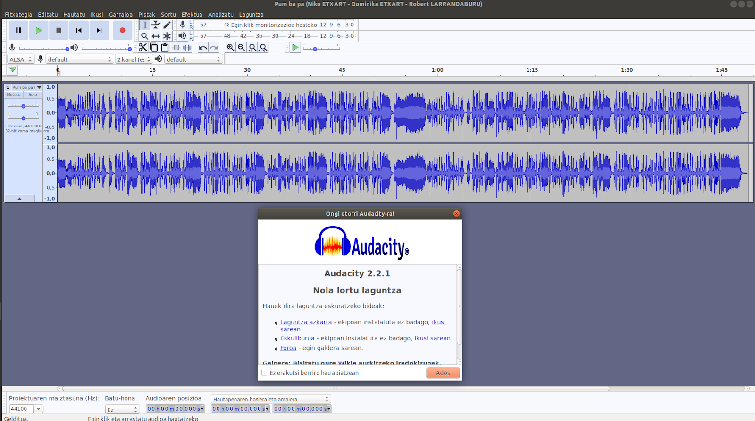Click the Play-at-Speed slider knob

[x=315, y=49]
